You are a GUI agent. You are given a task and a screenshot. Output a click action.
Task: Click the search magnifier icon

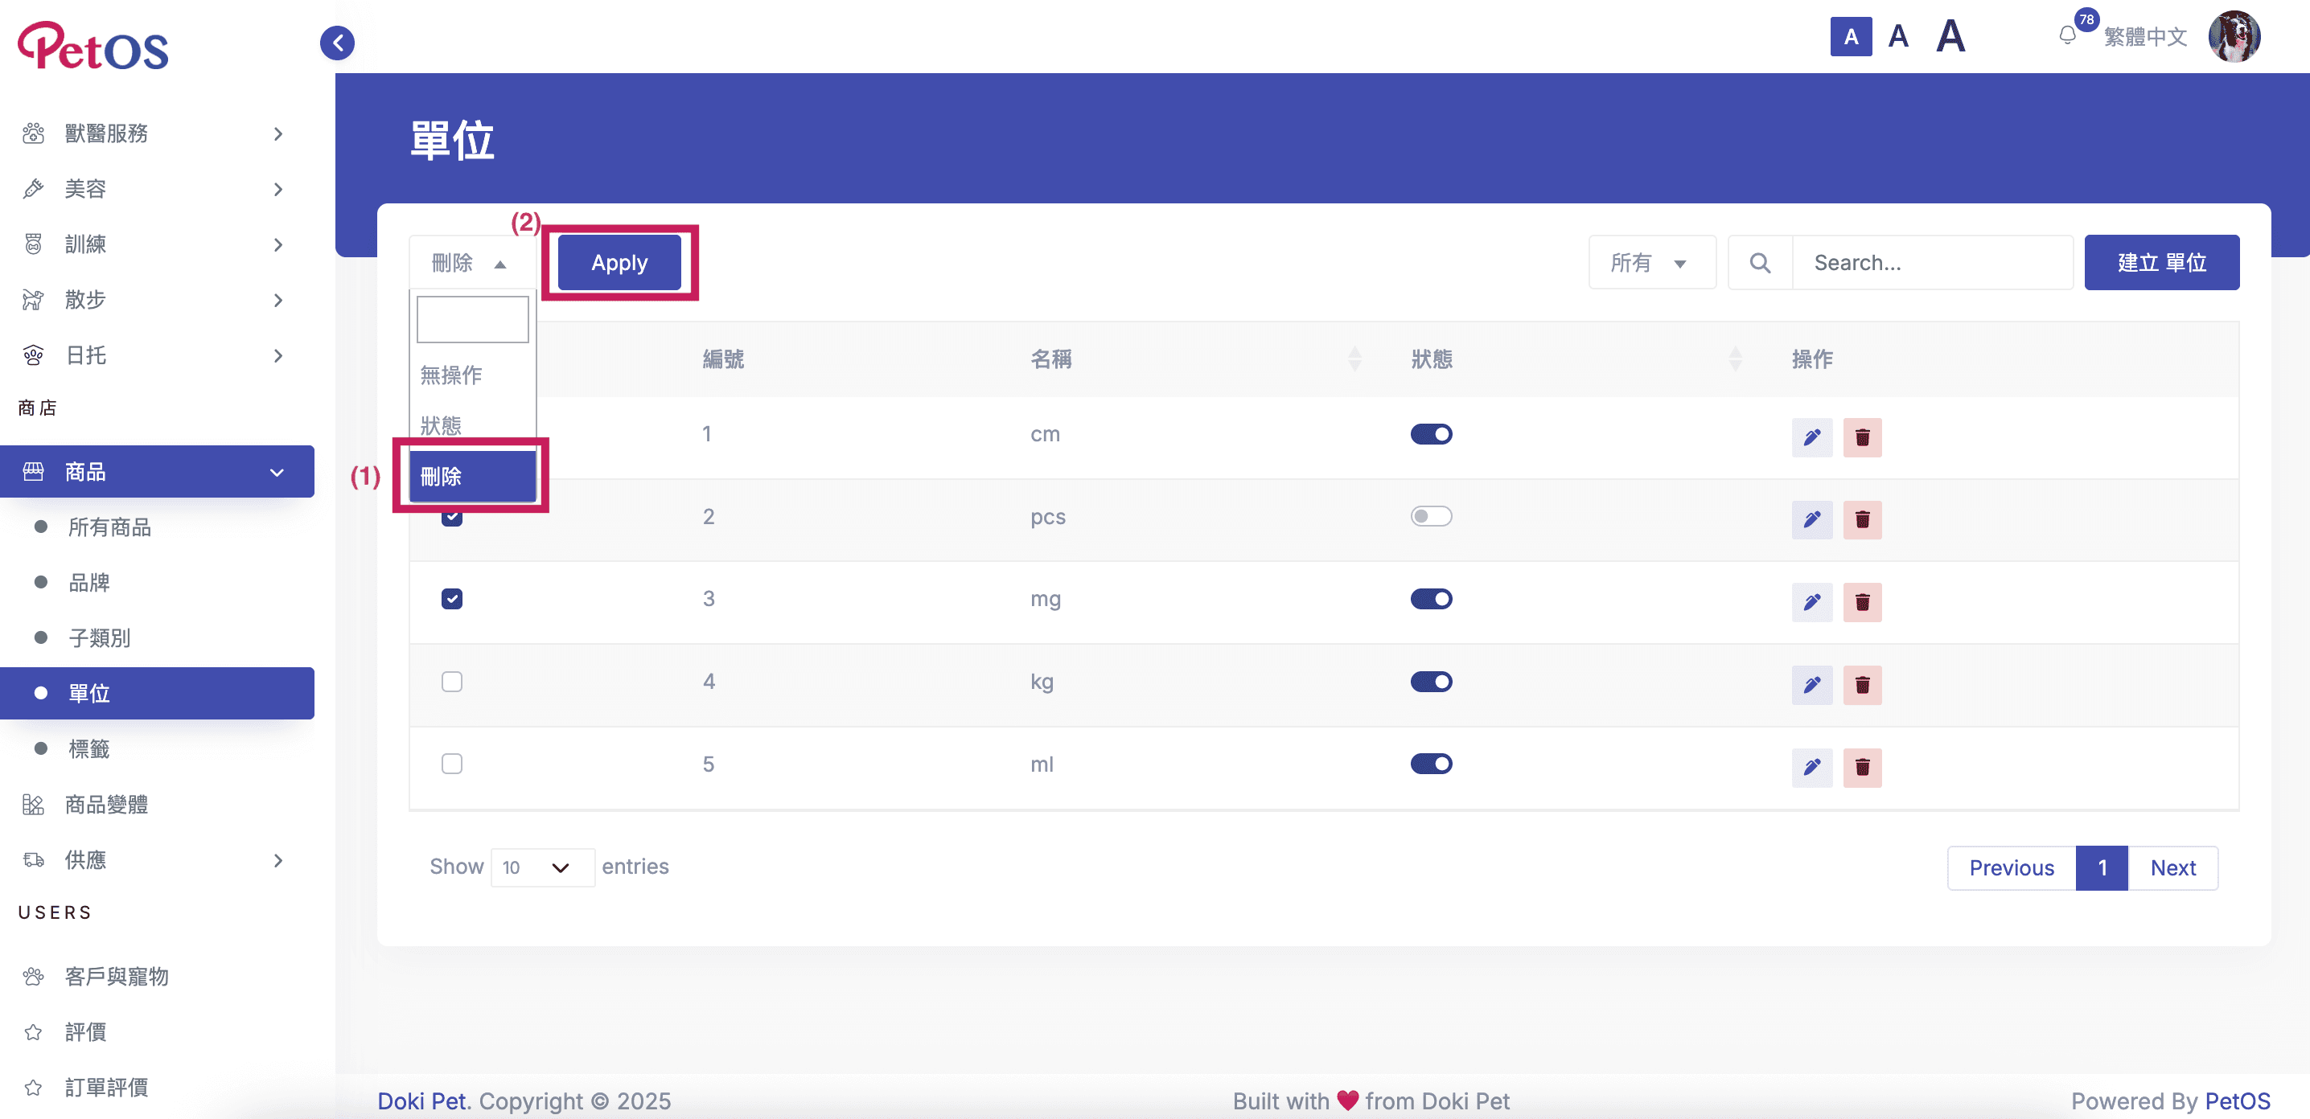pyautogui.click(x=1759, y=263)
